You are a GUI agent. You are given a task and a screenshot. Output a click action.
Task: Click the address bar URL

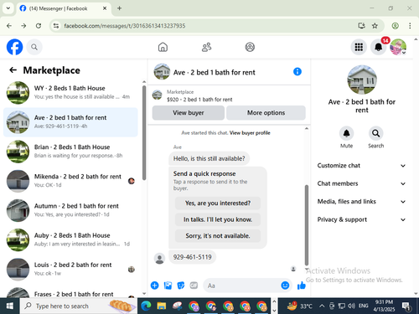(125, 26)
